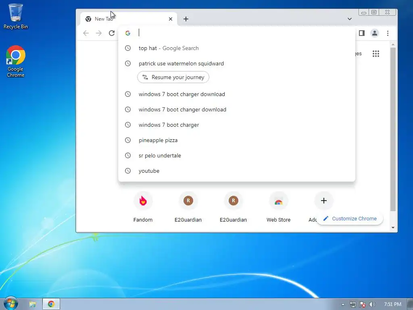Image resolution: width=413 pixels, height=310 pixels.
Task: Go back with the back arrow
Action: tap(86, 33)
